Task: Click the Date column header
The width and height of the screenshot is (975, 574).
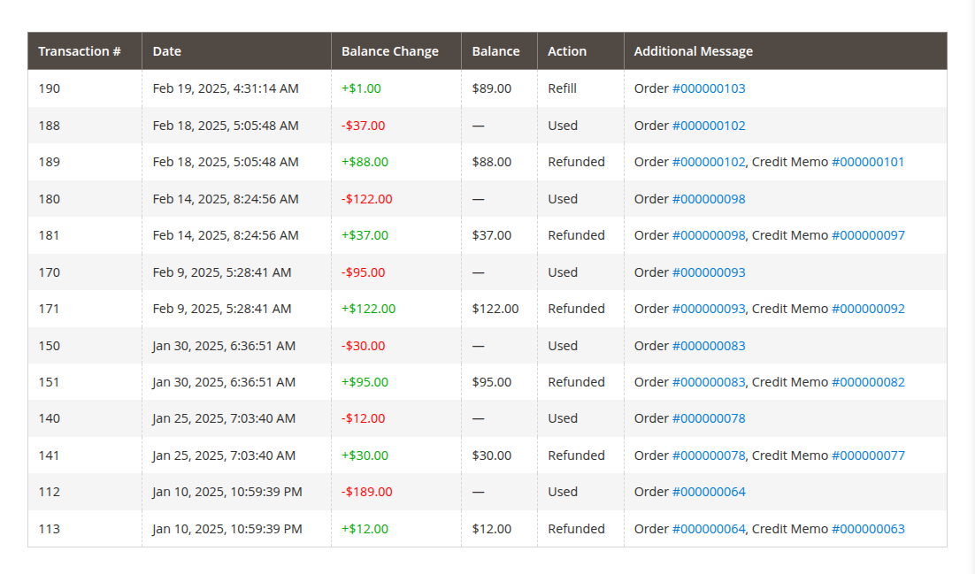Action: tap(166, 51)
